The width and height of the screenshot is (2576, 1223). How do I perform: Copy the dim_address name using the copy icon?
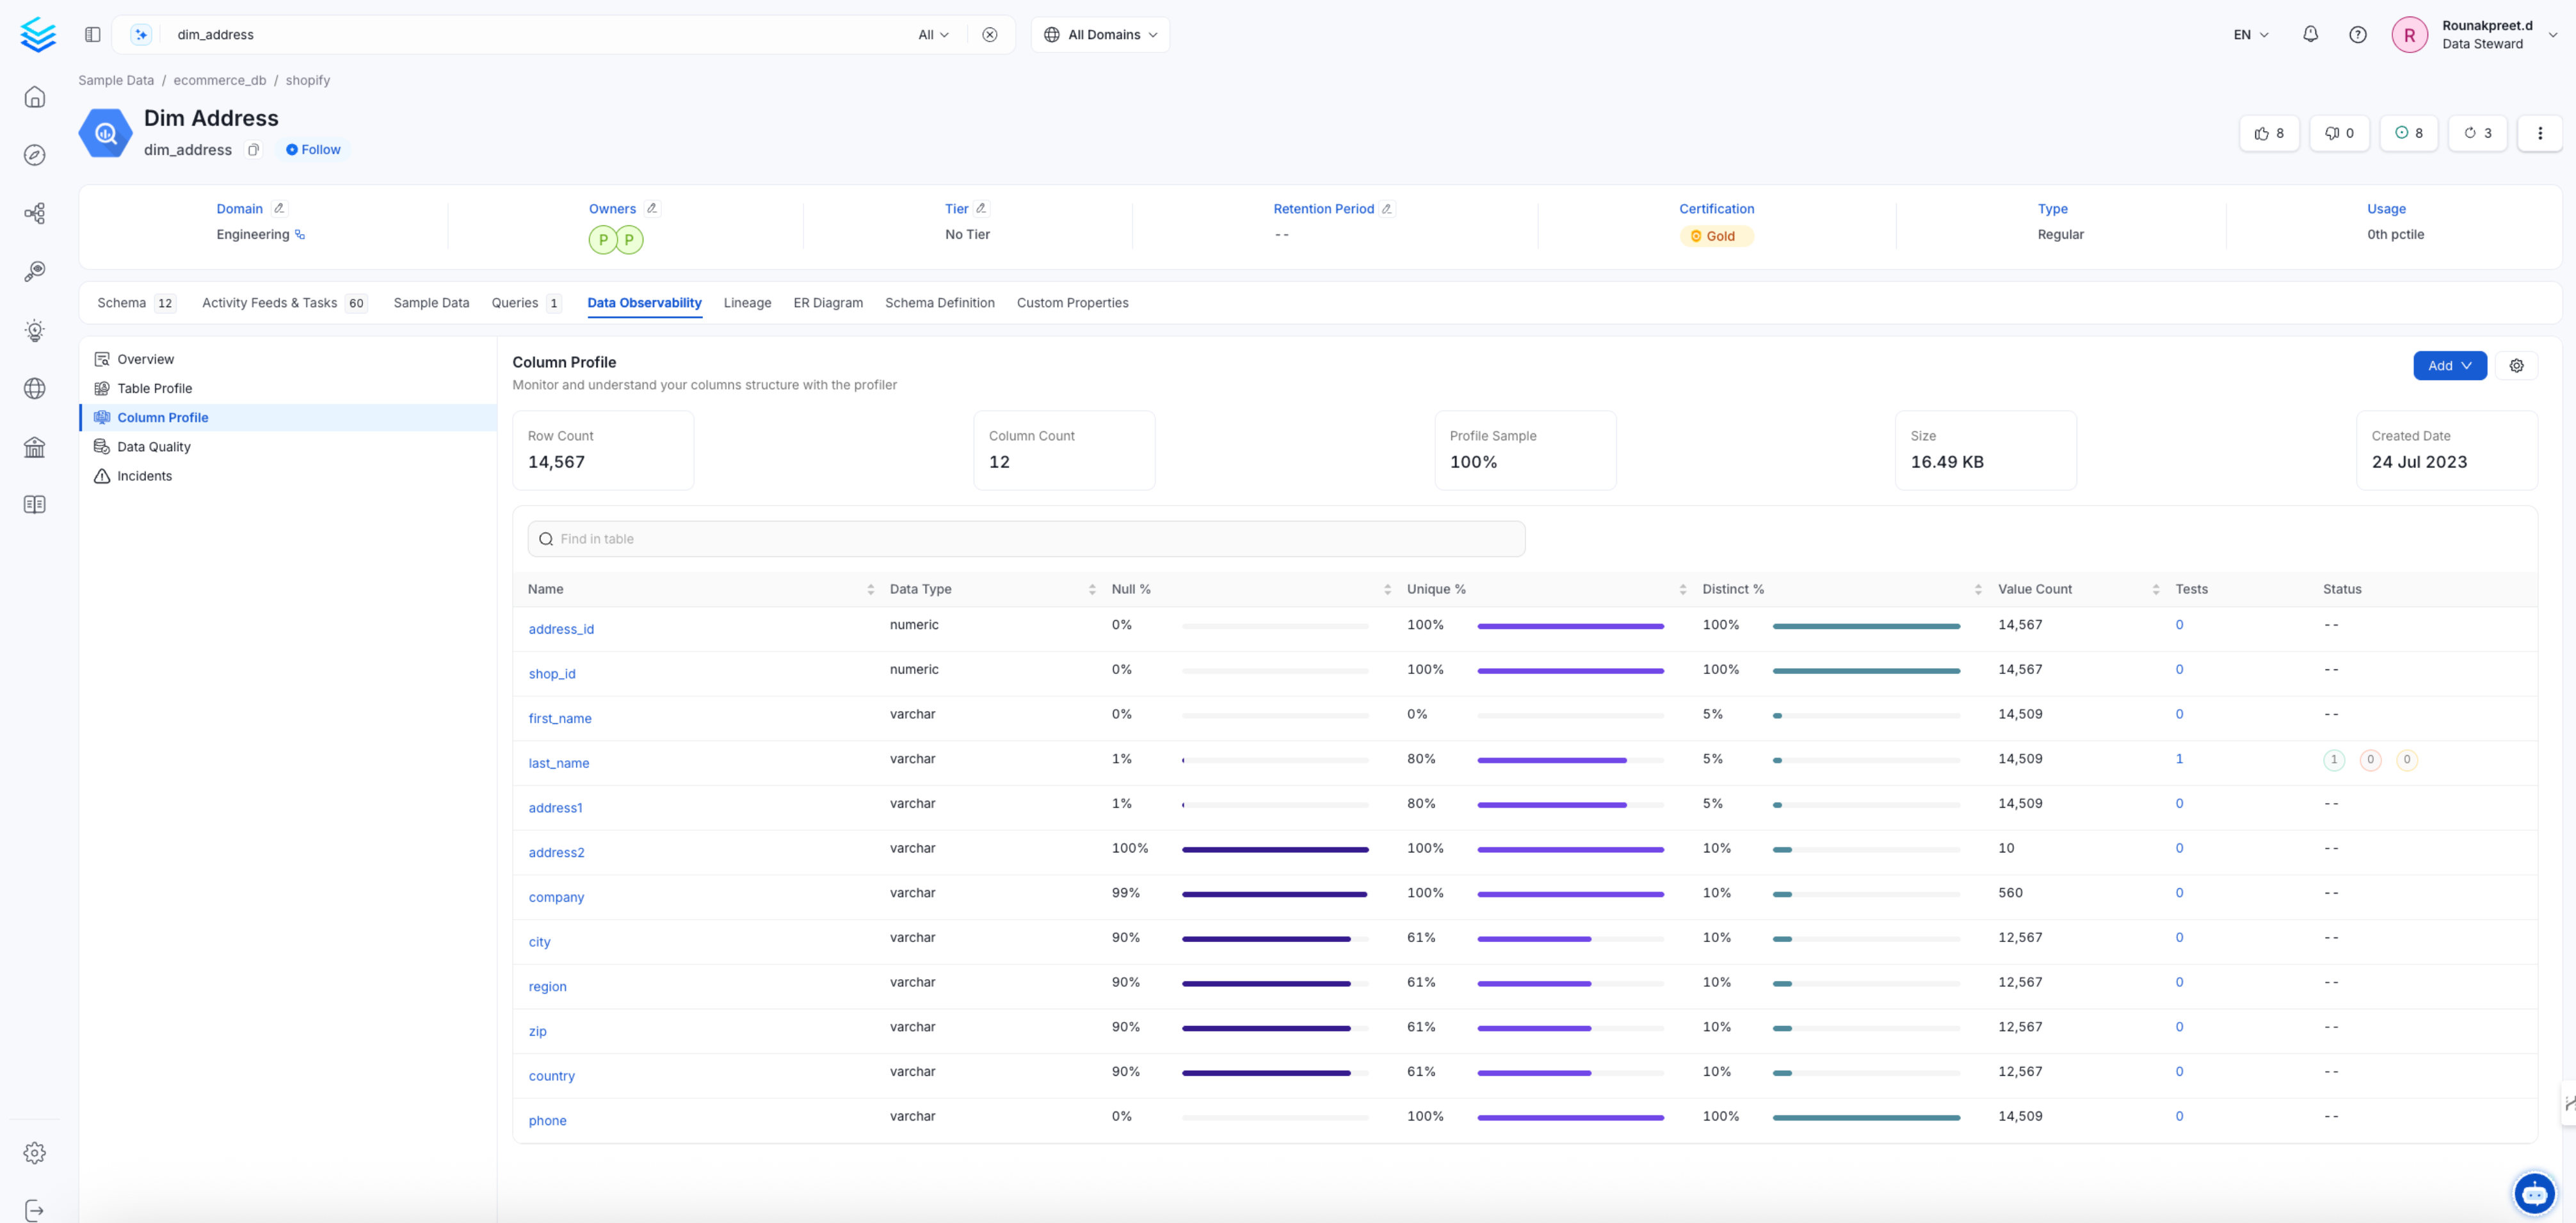pos(253,150)
